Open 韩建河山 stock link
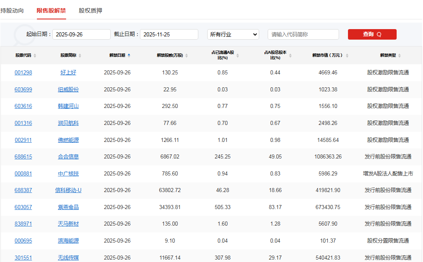 [68, 106]
